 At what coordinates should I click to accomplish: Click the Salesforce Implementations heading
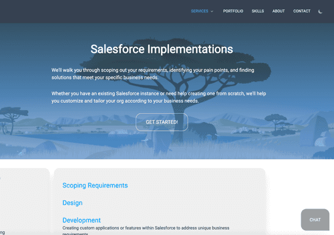pyautogui.click(x=162, y=49)
